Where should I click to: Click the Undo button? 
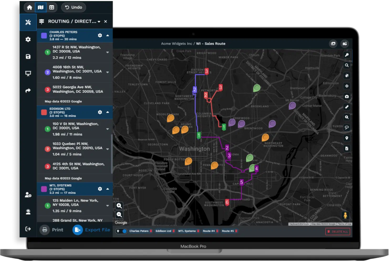click(x=73, y=7)
